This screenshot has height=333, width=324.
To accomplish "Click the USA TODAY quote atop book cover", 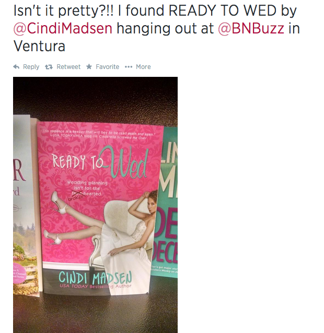I will 98,134.
